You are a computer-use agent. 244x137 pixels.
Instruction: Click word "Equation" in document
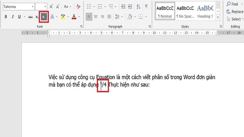[x=105, y=77]
